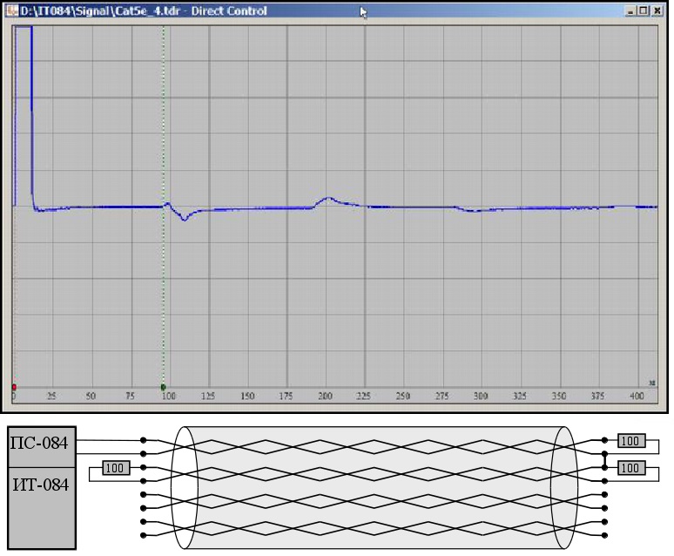674x556 pixels.
Task: Click the negative dip of the trace near 110
Action: [185, 219]
